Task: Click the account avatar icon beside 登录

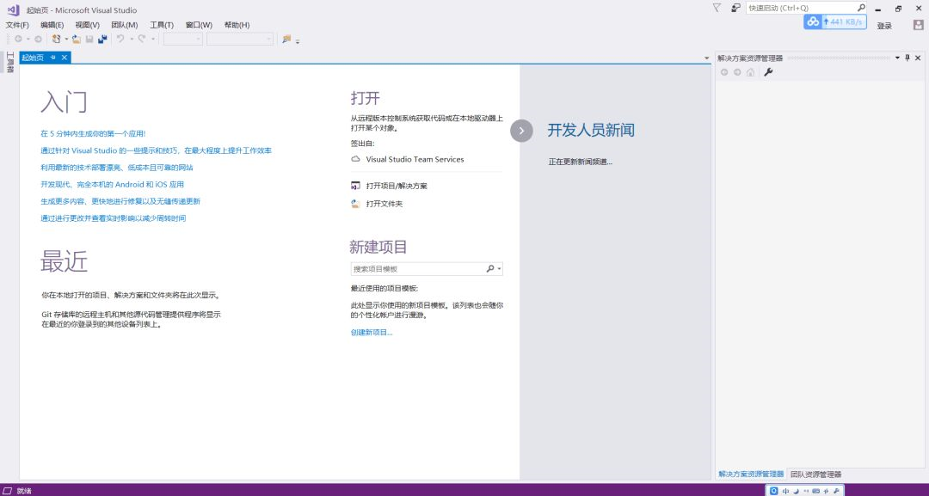Action: pyautogui.click(x=919, y=25)
